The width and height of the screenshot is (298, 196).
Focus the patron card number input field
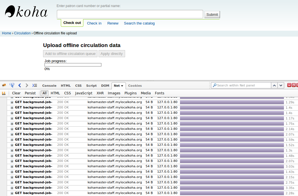[130, 14]
